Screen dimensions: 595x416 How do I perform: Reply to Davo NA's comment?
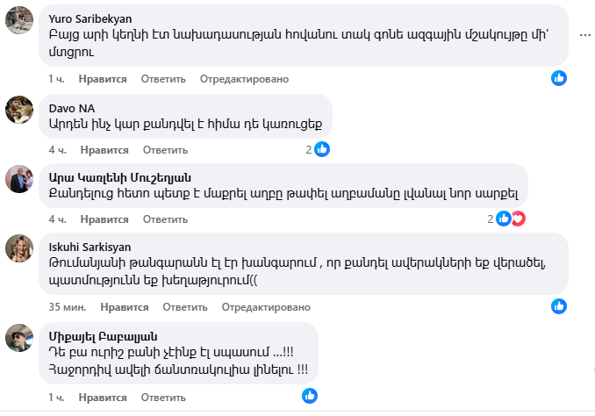pos(165,149)
